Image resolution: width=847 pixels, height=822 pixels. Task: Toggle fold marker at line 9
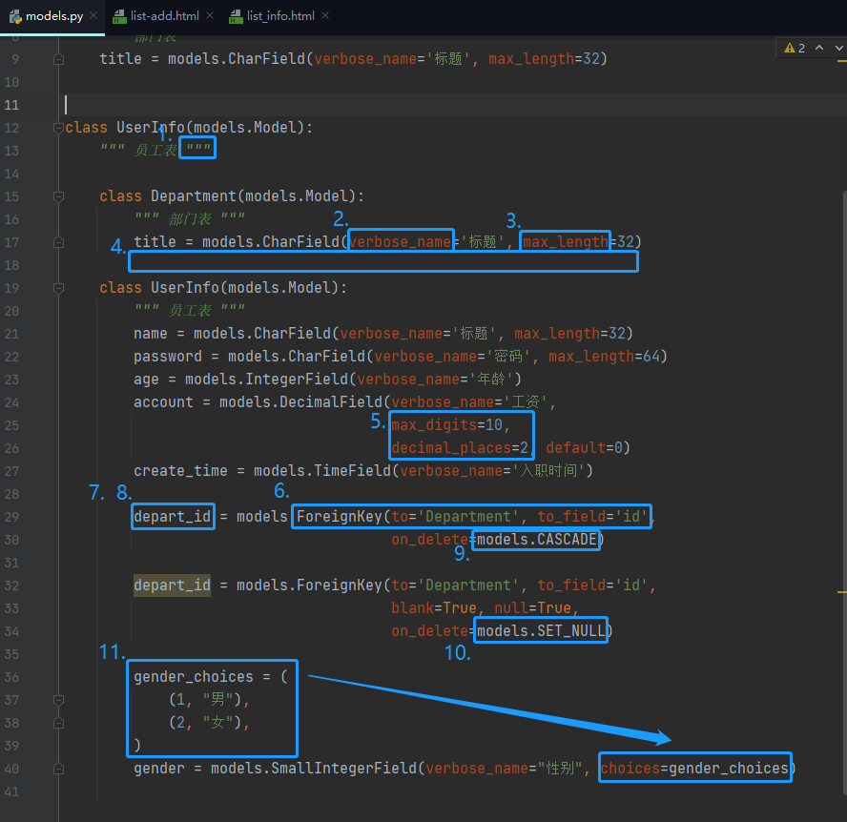click(59, 59)
